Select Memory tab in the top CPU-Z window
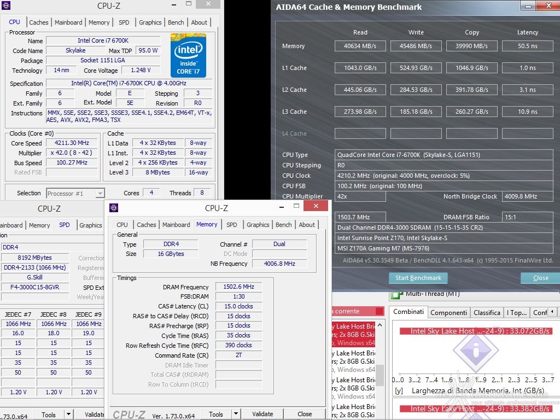The image size is (560, 420). [x=99, y=22]
